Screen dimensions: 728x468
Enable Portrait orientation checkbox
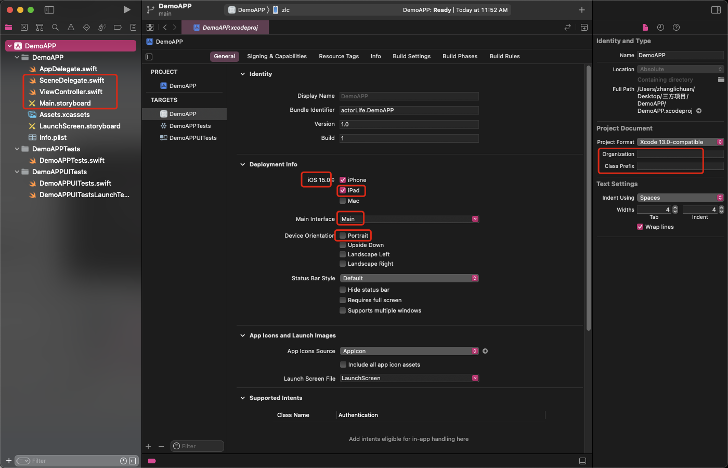point(343,236)
